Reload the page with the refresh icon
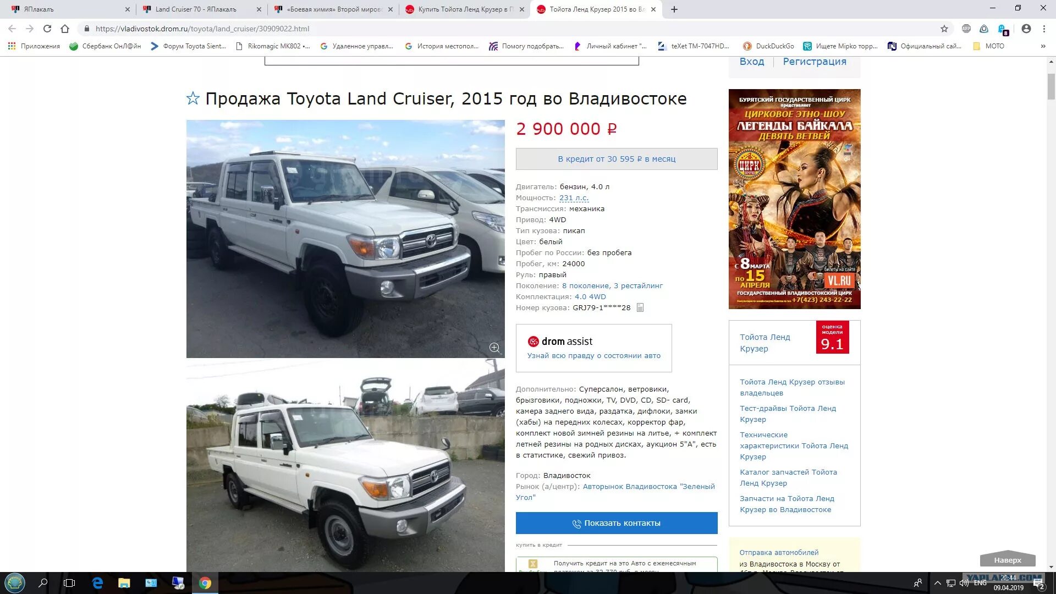 pyautogui.click(x=47, y=29)
